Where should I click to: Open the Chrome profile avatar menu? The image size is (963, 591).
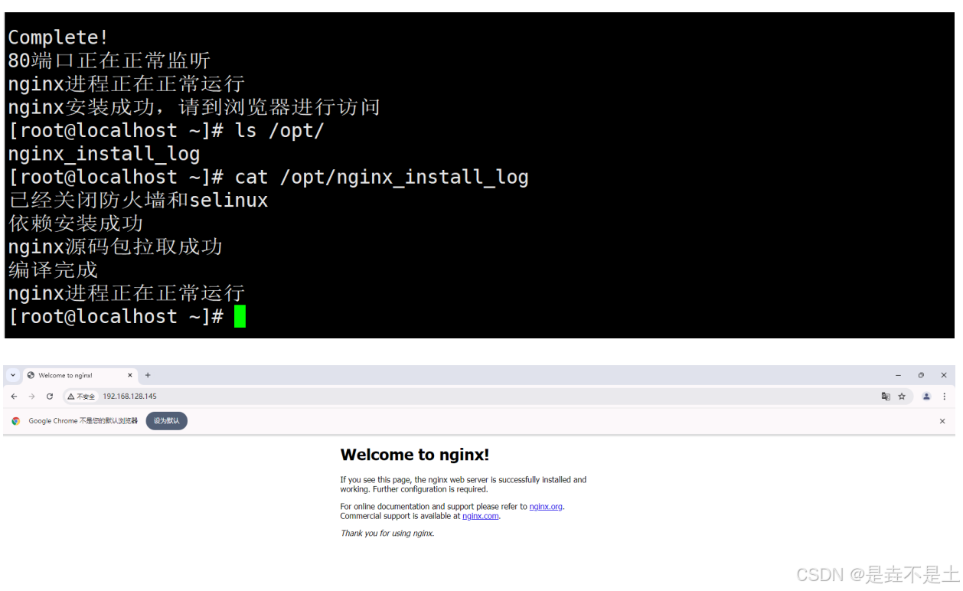[926, 397]
